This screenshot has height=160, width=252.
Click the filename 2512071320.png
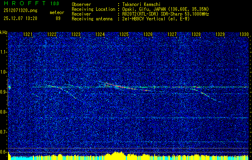pyautogui.click(x=20, y=11)
